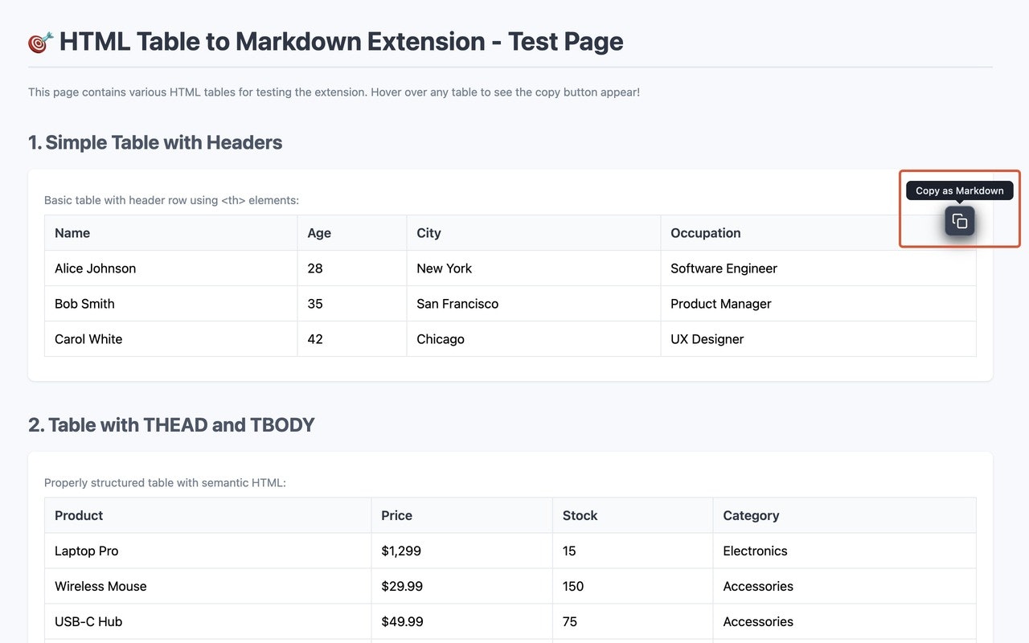Image resolution: width=1029 pixels, height=643 pixels.
Task: Click the 'Category' column header
Action: 844,515
